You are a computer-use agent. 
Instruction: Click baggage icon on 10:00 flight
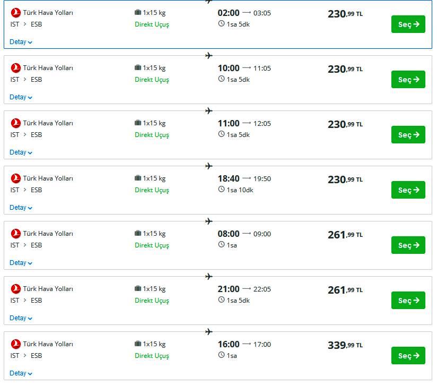click(x=138, y=67)
